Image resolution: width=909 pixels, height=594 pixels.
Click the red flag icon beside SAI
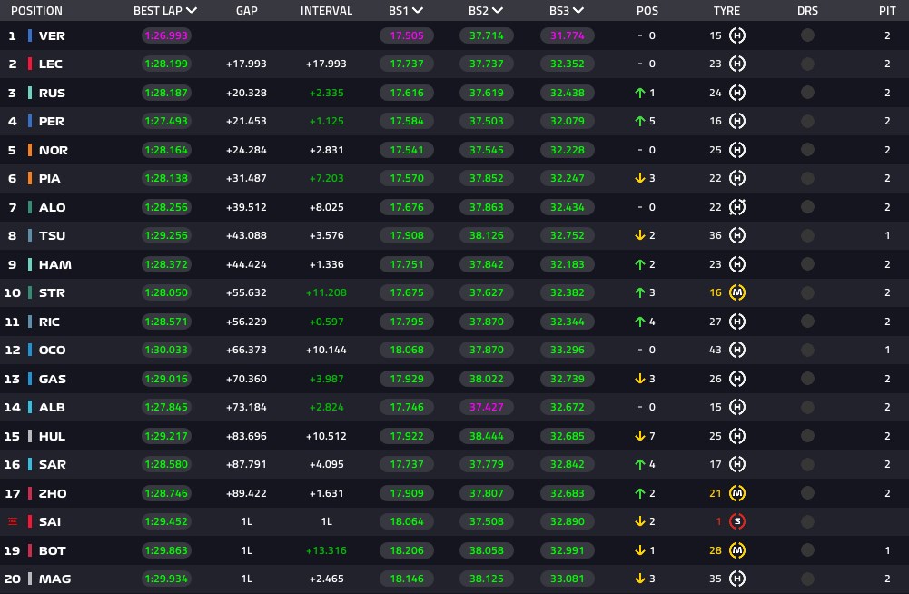[x=12, y=521]
